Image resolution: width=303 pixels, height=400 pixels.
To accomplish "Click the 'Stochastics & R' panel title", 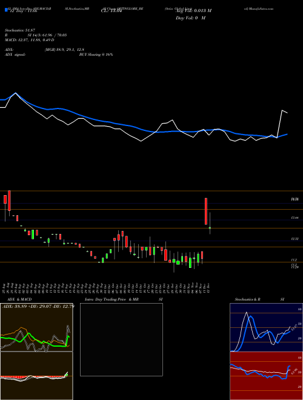I will (x=248, y=299).
